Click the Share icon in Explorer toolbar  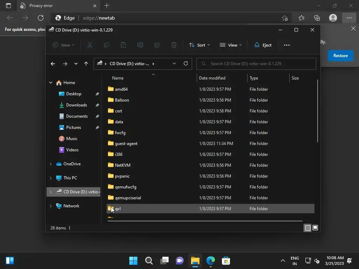[x=157, y=45]
